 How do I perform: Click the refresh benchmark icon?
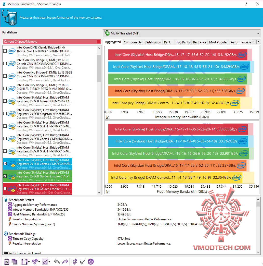click(75, 262)
